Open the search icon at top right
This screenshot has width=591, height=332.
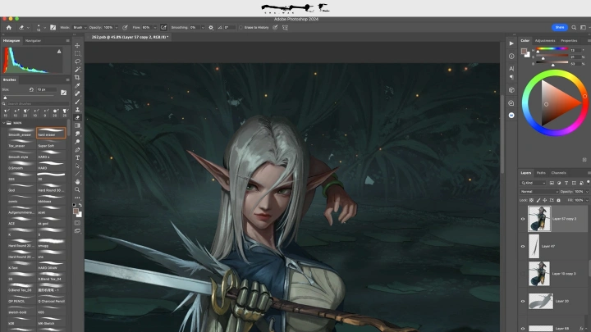point(574,28)
